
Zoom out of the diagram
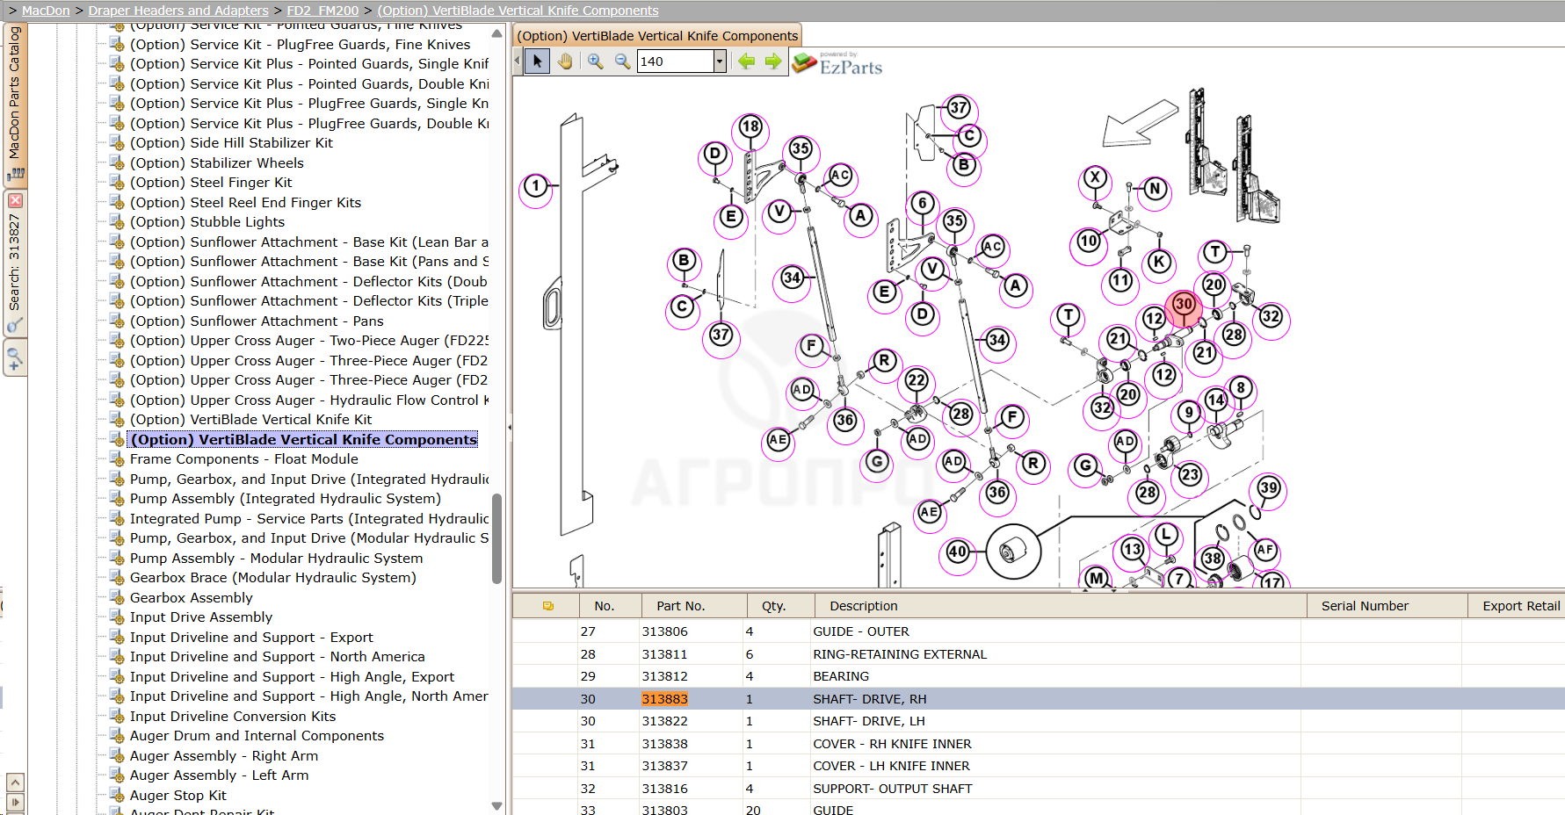tap(622, 61)
